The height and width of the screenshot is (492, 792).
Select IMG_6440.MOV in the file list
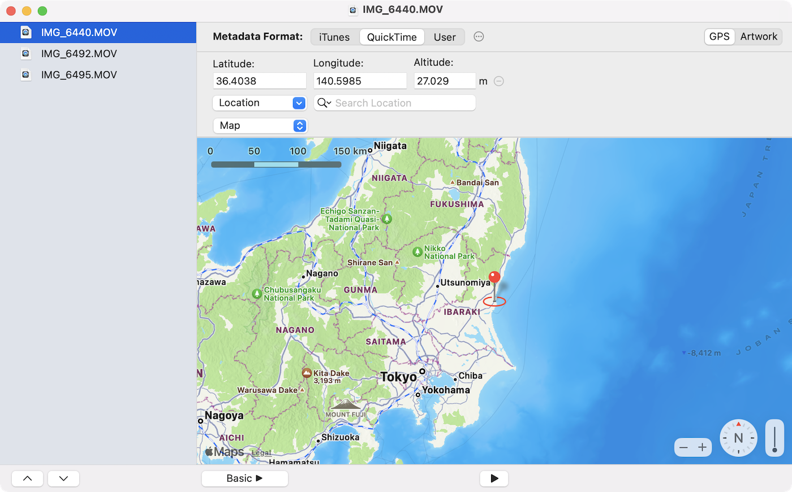[x=98, y=32]
